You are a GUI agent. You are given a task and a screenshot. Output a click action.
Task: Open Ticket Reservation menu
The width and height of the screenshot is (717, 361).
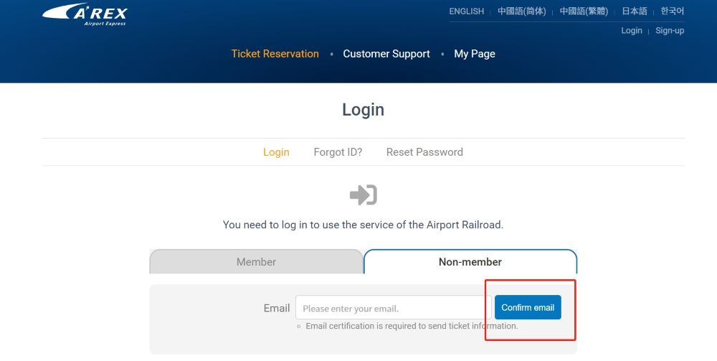pyautogui.click(x=275, y=54)
